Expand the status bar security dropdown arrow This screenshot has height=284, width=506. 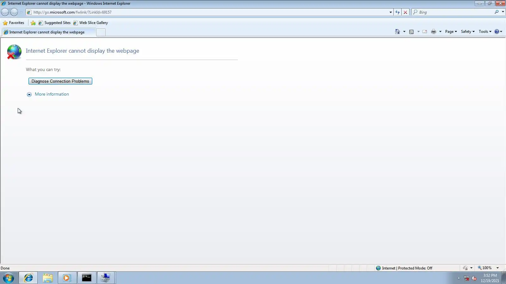tap(471, 268)
